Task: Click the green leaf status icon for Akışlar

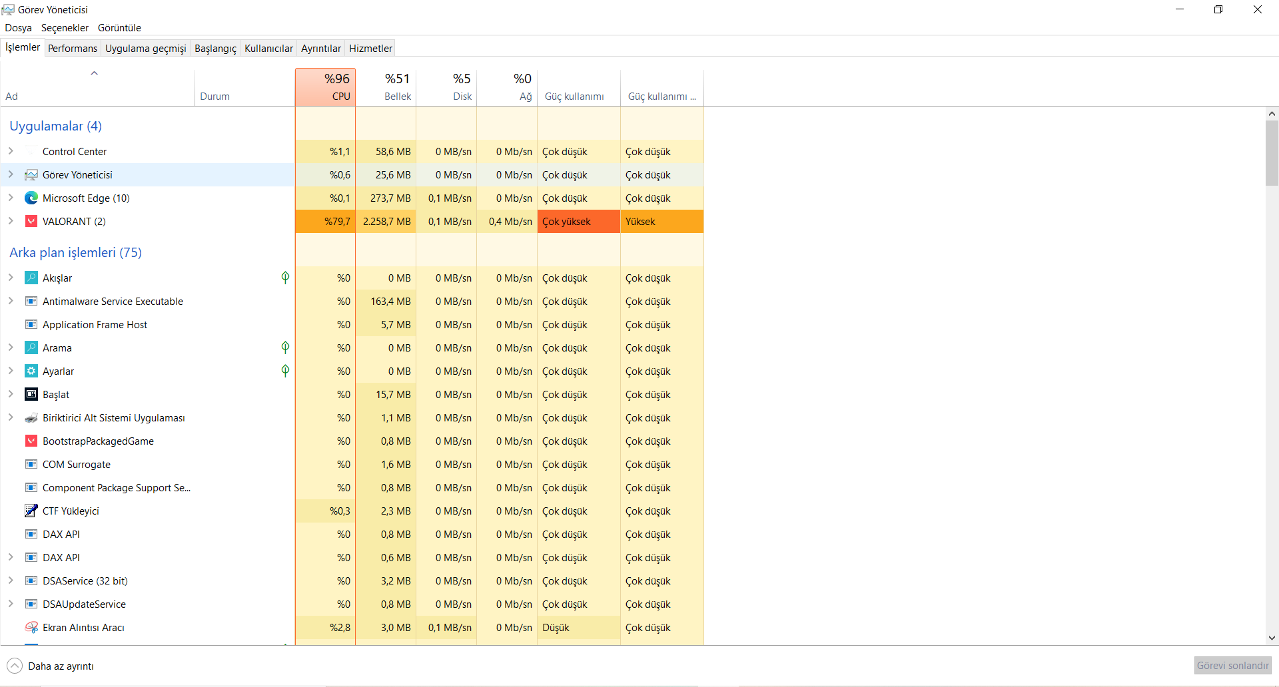Action: (285, 278)
